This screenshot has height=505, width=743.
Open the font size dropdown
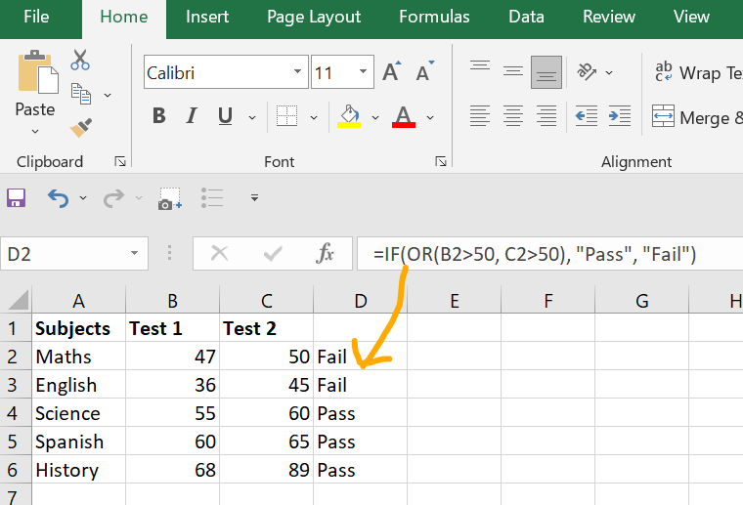[363, 72]
